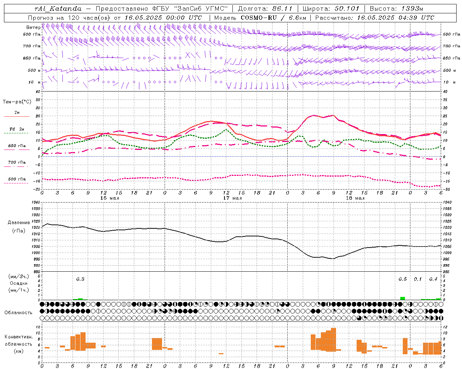Click the 700 гПа temperature legend entry
The image size is (462, 369).
(17, 163)
